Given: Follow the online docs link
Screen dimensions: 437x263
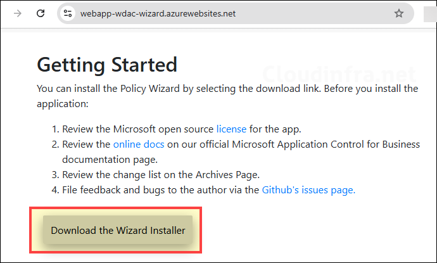Looking at the screenshot, I should (x=139, y=144).
